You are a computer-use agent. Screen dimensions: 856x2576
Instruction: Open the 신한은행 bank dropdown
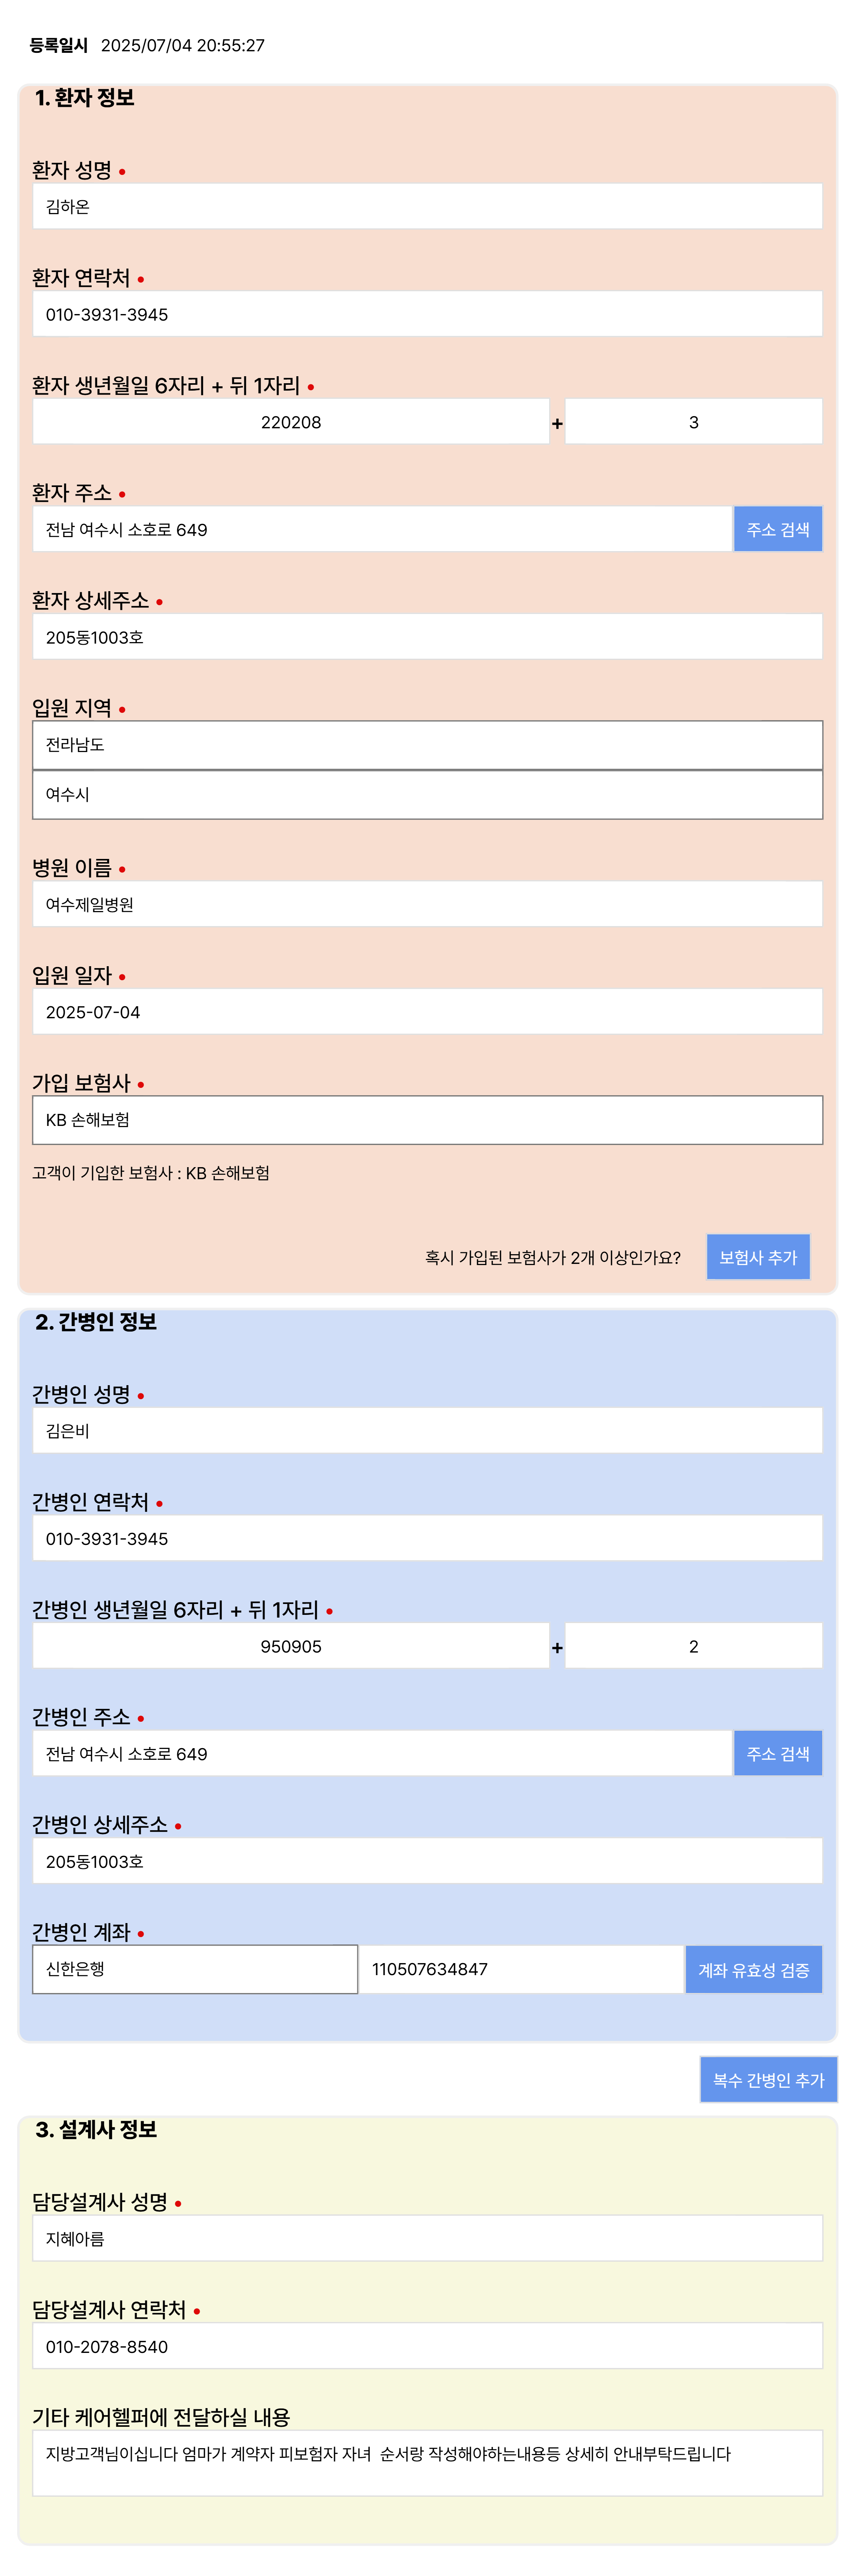(195, 1969)
